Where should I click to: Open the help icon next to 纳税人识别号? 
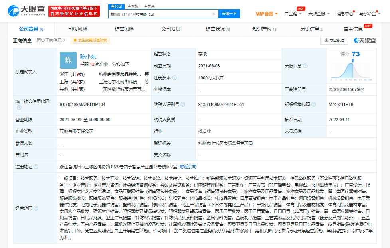[x=183, y=104]
